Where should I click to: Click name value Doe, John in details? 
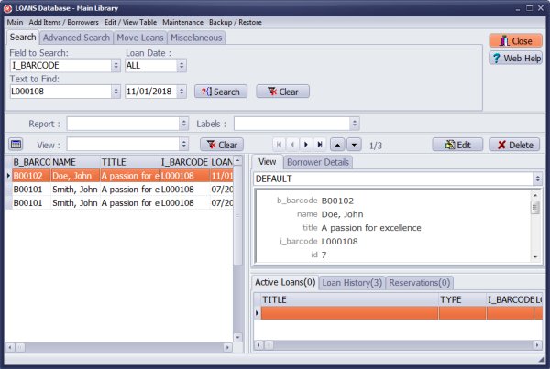(x=342, y=214)
